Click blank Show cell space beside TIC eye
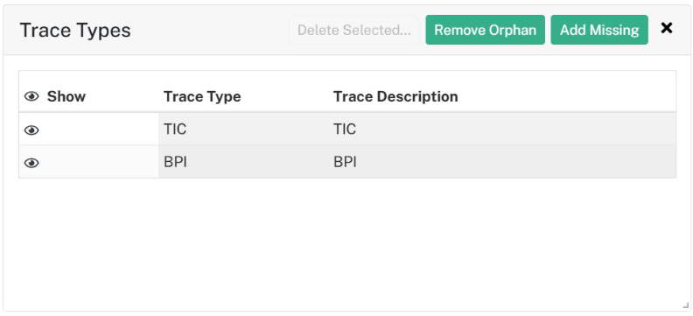The image size is (693, 316). coord(99,129)
